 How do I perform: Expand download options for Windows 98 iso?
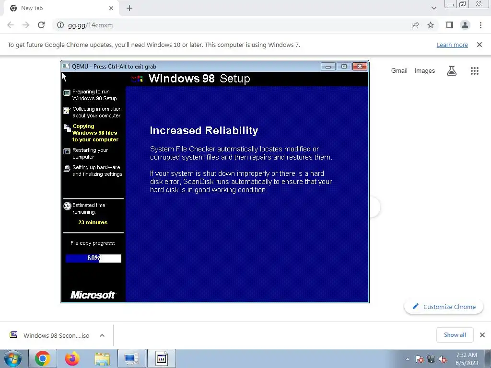click(x=102, y=335)
